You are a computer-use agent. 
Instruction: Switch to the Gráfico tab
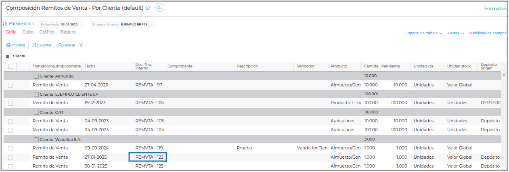tap(47, 32)
